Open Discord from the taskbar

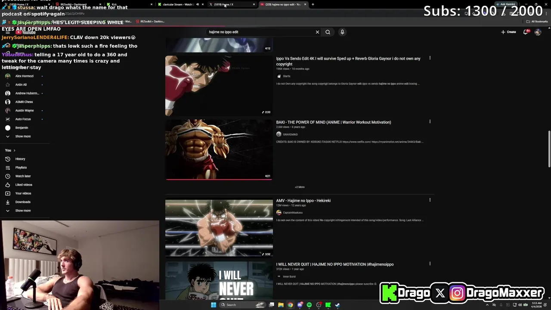[300, 305]
